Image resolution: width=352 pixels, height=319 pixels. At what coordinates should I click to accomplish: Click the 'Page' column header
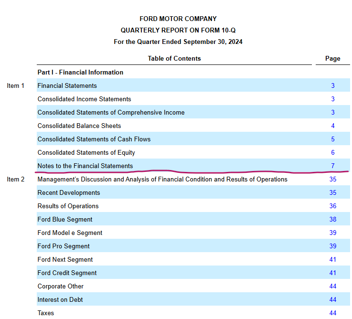click(x=333, y=59)
